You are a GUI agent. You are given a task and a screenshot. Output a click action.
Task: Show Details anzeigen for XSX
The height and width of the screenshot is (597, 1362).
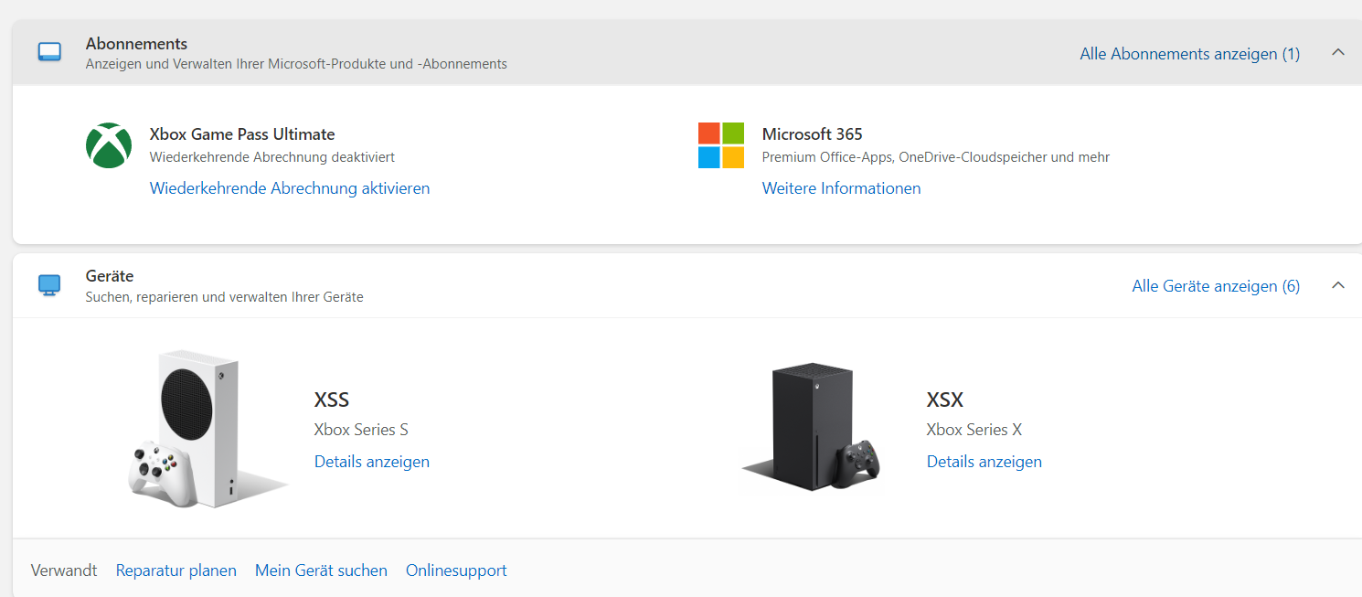pyautogui.click(x=984, y=462)
